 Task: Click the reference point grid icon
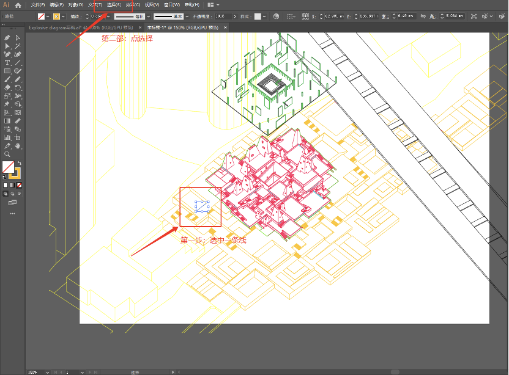(x=305, y=16)
